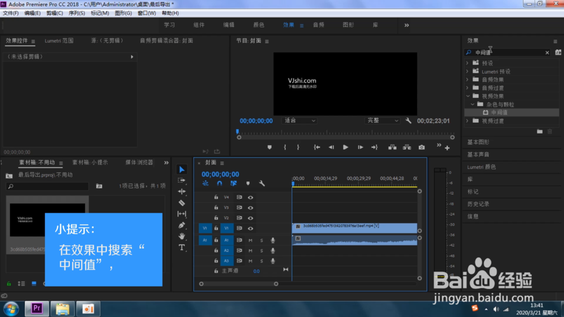
Task: Add marker in program monitor
Action: coord(270,147)
